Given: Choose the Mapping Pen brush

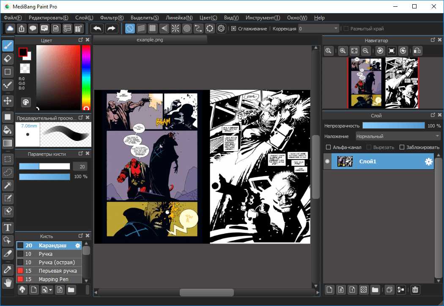Looking at the screenshot, I should point(52,279).
